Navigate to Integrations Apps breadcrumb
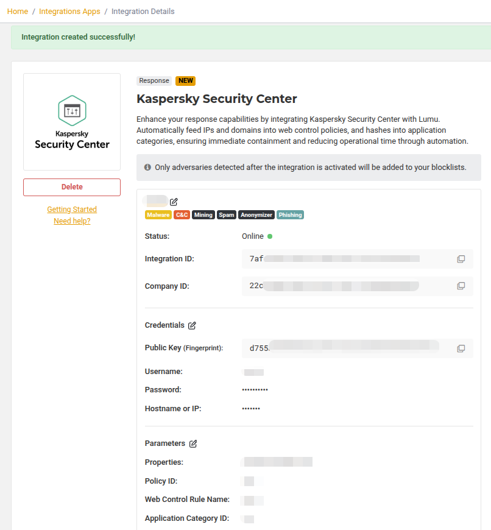Screen dimensions: 491x530 click(69, 12)
